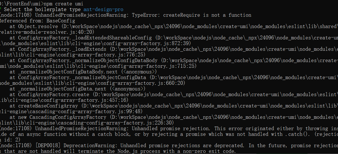338x154 pixels.
Task: Click 'ConfigArrayFactory.create' stack line
Action: coord(174,94)
